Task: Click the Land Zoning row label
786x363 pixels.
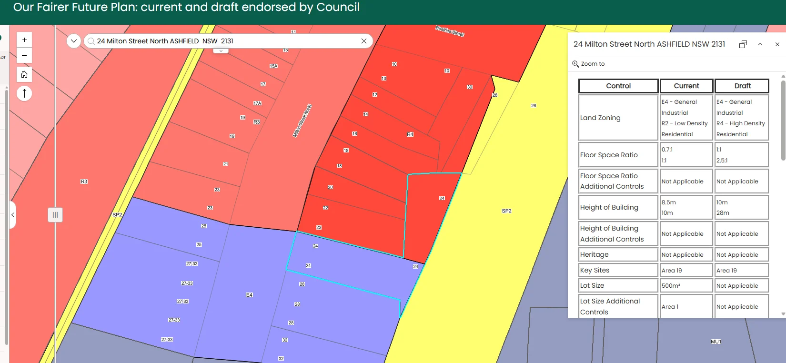Action: [x=600, y=118]
